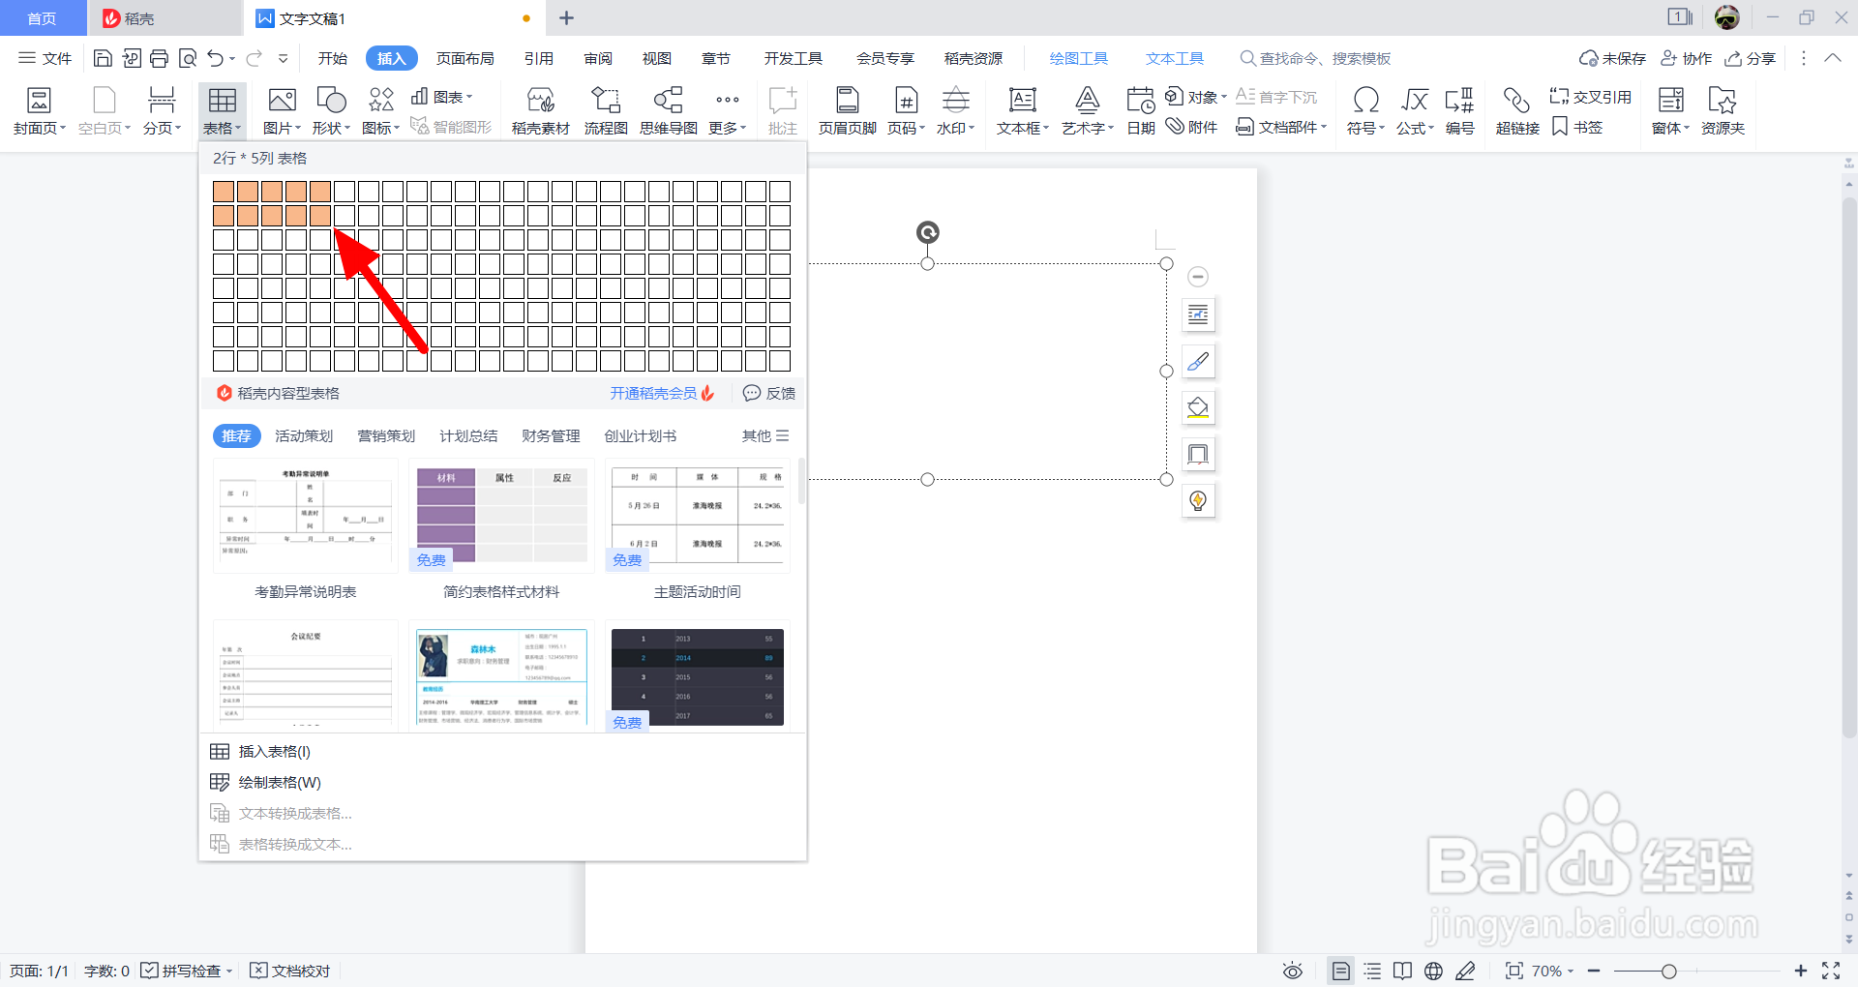
Task: Open the 分页 page break tool
Action: (162, 110)
